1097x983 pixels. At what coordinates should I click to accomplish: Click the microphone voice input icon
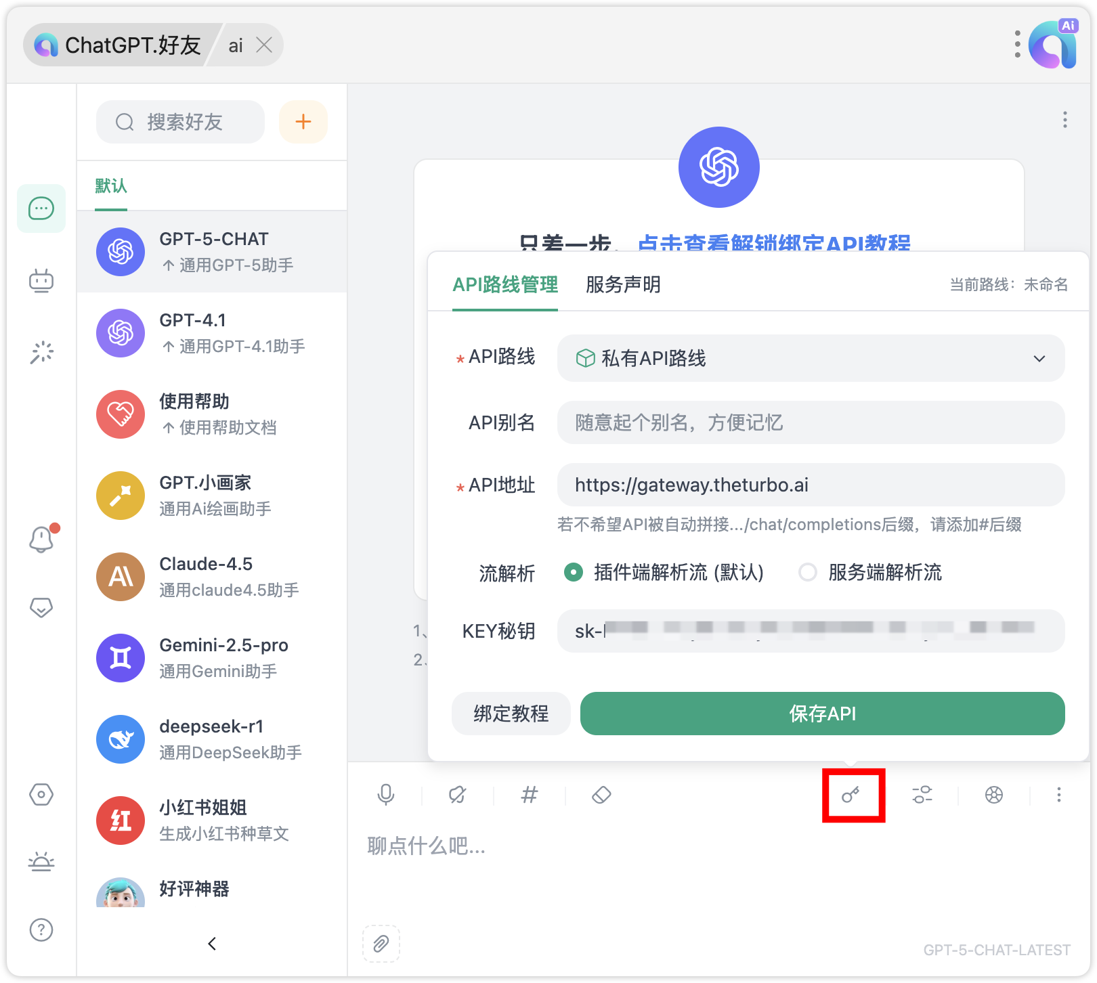[x=386, y=795]
